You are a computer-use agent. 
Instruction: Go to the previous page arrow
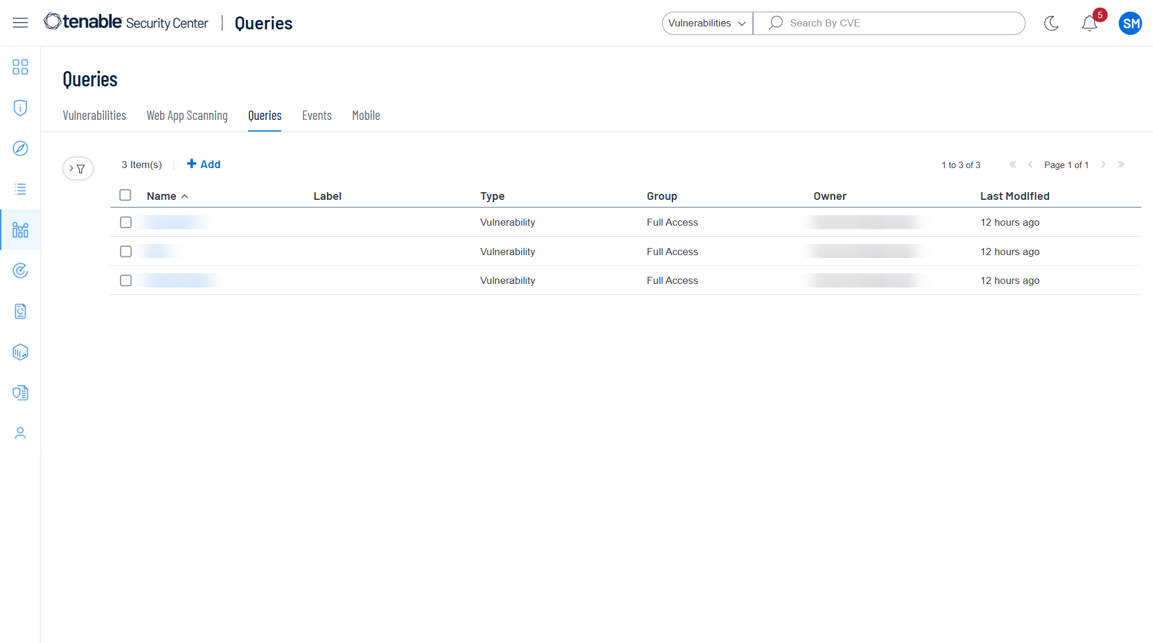[x=1030, y=165]
